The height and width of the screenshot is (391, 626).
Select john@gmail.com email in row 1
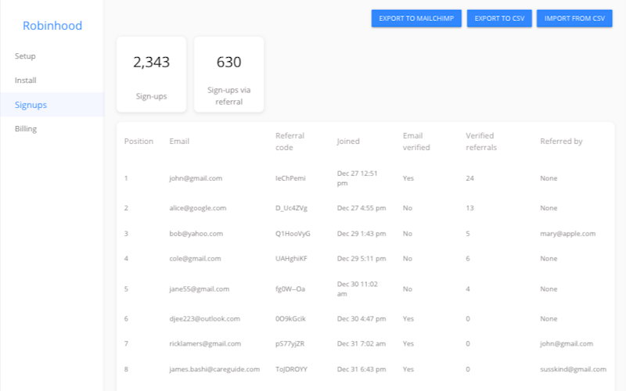196,178
